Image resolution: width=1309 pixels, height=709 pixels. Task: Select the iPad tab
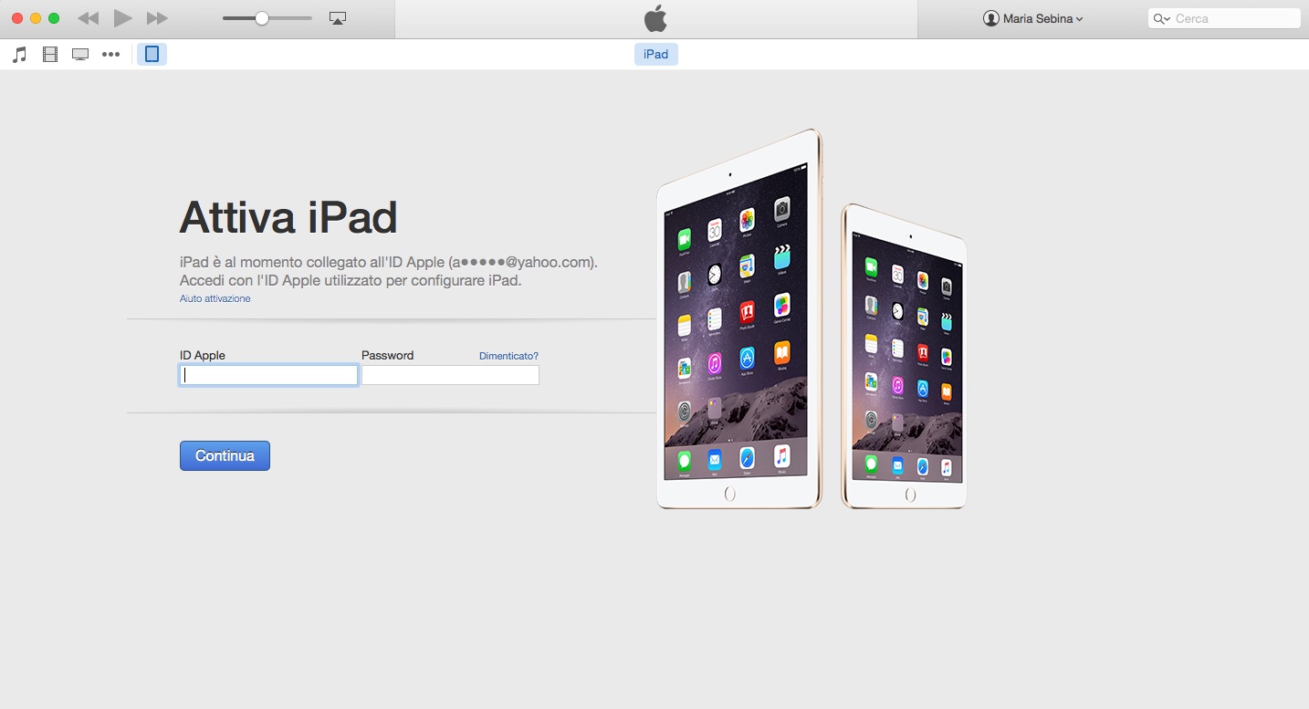click(x=655, y=55)
